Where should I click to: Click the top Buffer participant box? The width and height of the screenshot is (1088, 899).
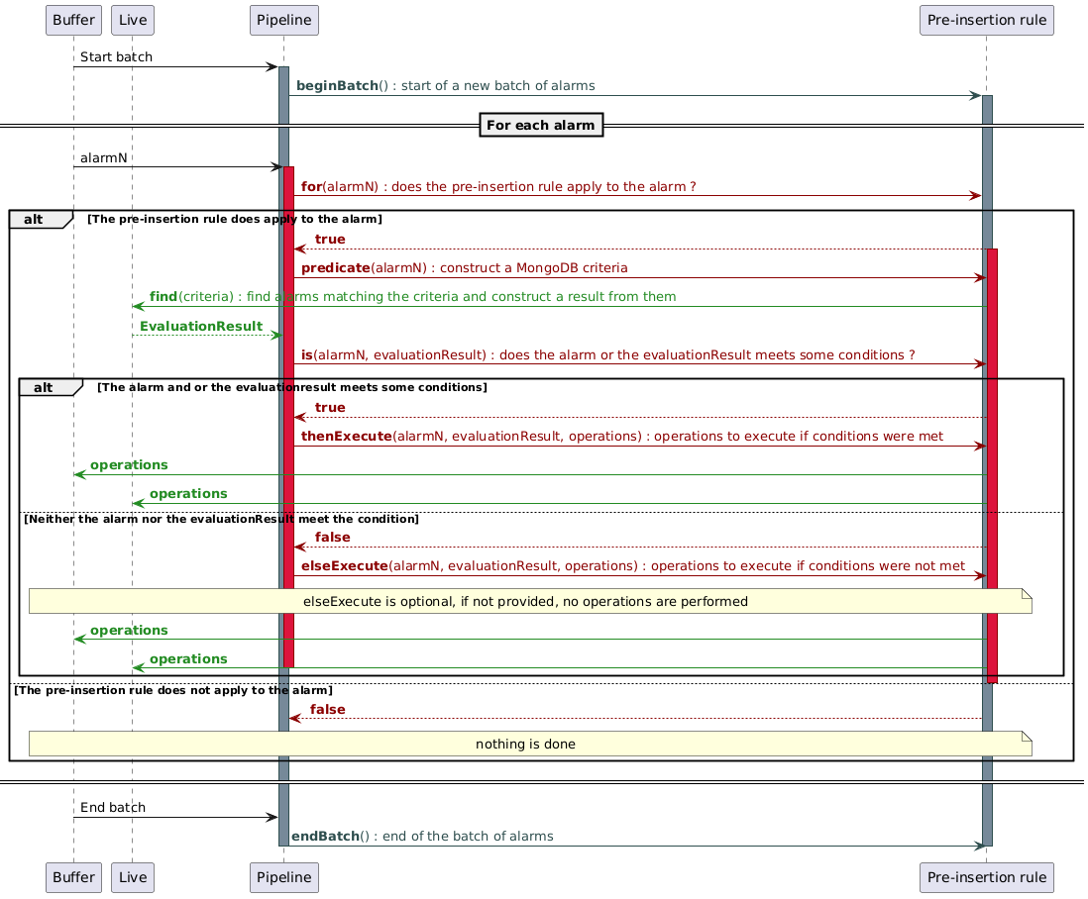click(73, 20)
